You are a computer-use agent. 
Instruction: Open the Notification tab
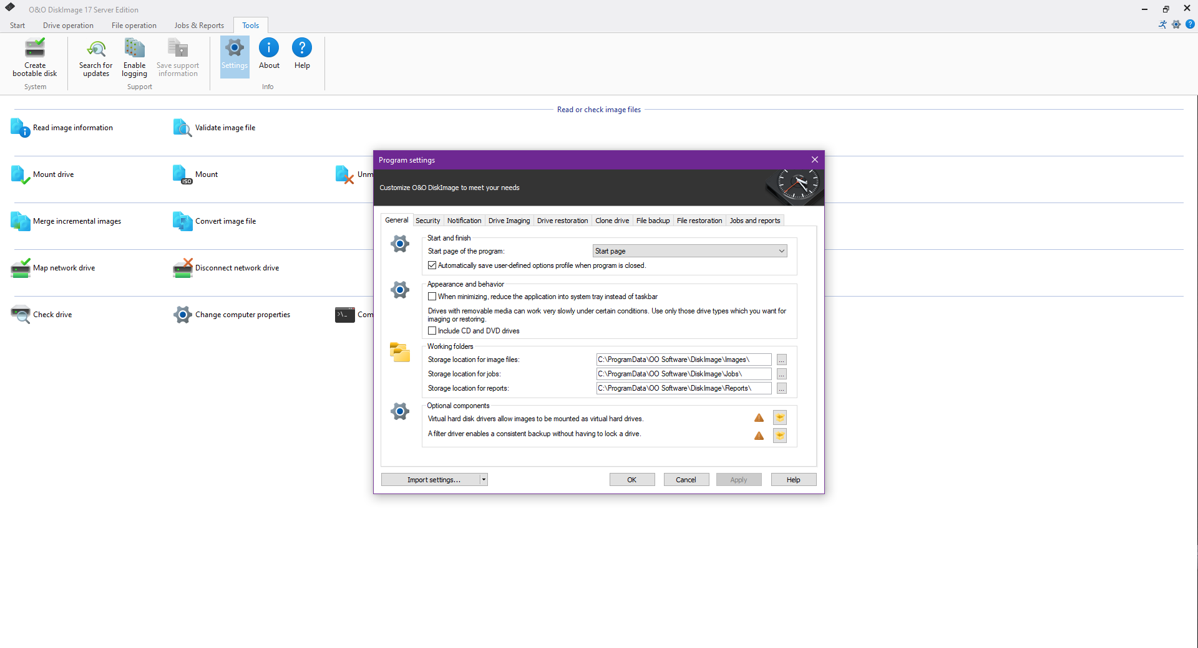(x=464, y=221)
